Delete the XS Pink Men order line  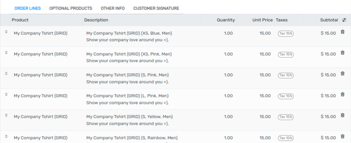pos(343,53)
